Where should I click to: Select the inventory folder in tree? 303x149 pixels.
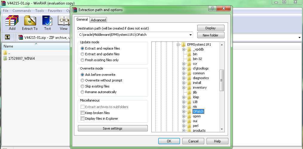[x=200, y=87]
